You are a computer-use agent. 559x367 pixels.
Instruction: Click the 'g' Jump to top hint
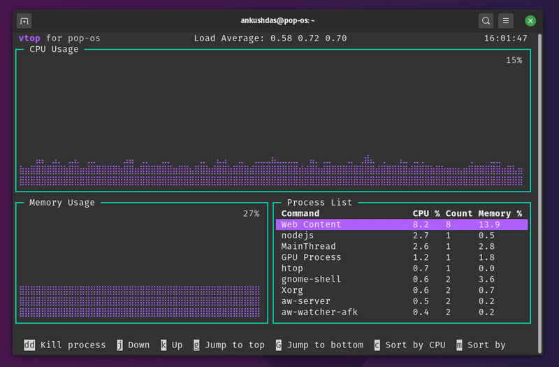(x=229, y=345)
